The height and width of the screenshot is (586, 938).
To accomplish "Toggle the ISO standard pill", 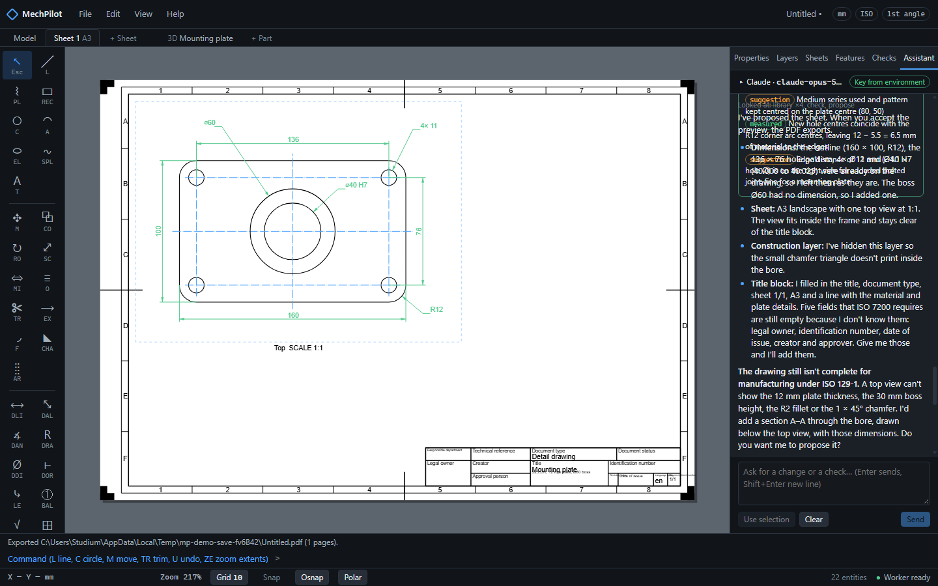I will pyautogui.click(x=866, y=14).
